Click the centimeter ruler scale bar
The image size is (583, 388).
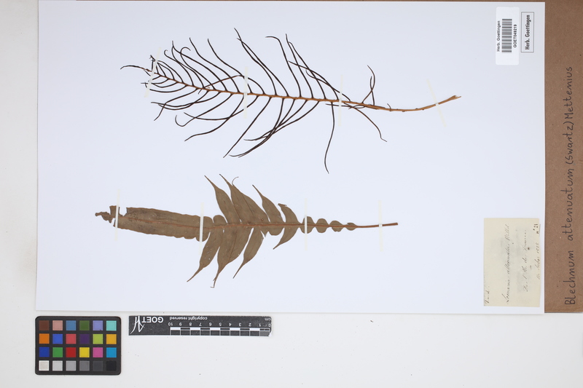219,330
